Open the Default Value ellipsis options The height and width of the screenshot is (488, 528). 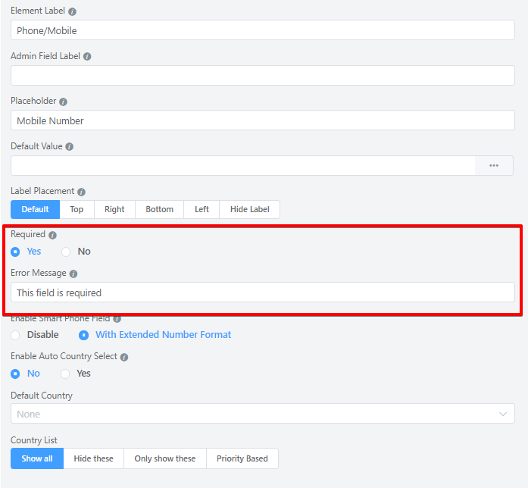[494, 166]
